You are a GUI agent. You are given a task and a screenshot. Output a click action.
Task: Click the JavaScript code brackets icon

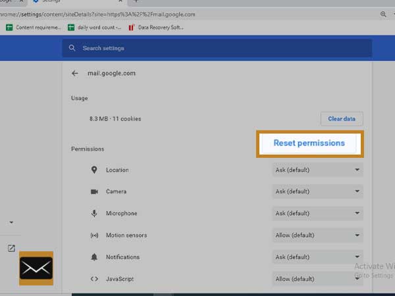[x=94, y=279]
